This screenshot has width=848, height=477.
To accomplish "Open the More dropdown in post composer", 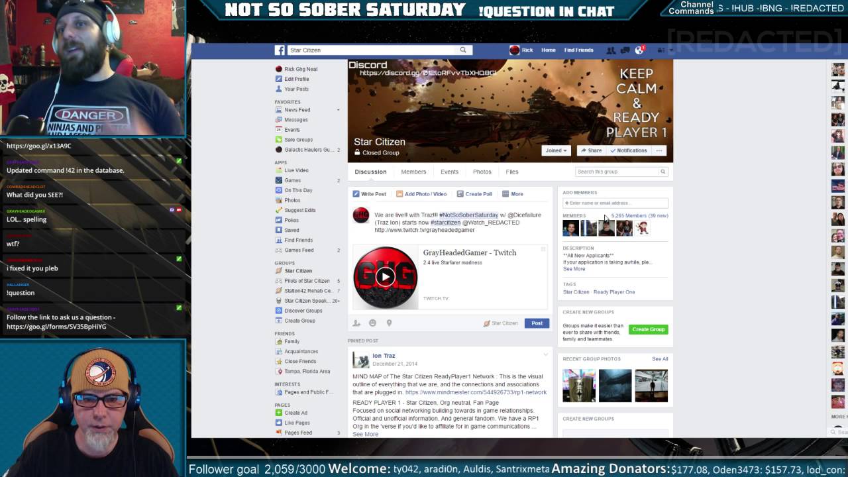I will click(x=513, y=194).
